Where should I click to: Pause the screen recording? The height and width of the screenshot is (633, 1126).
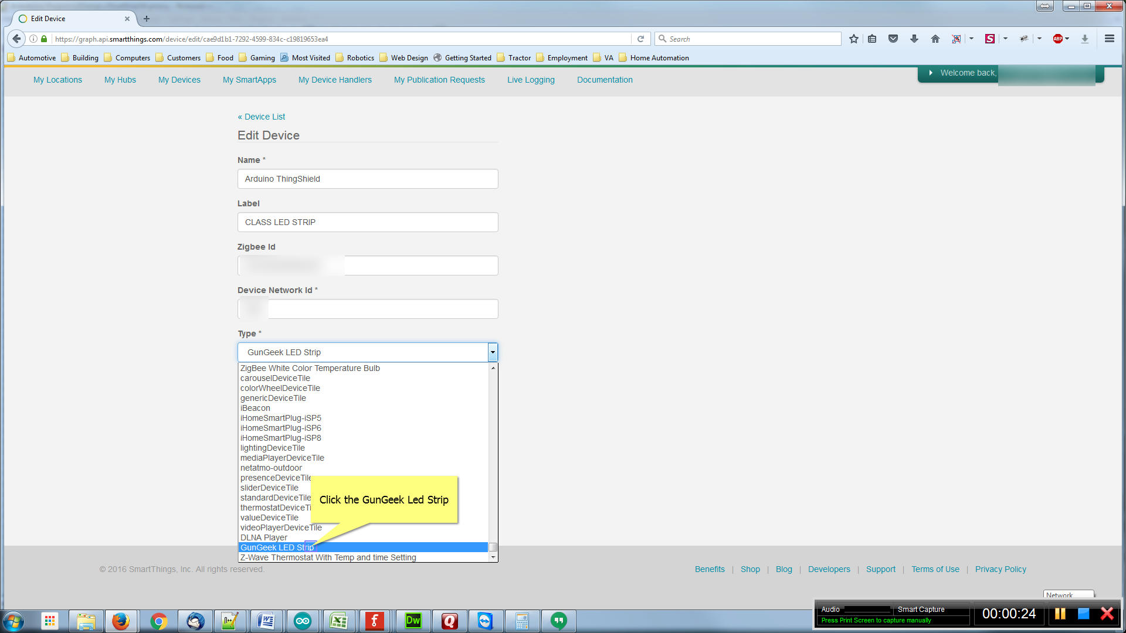point(1060,614)
